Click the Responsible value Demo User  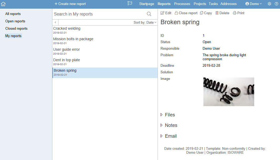(x=211, y=49)
